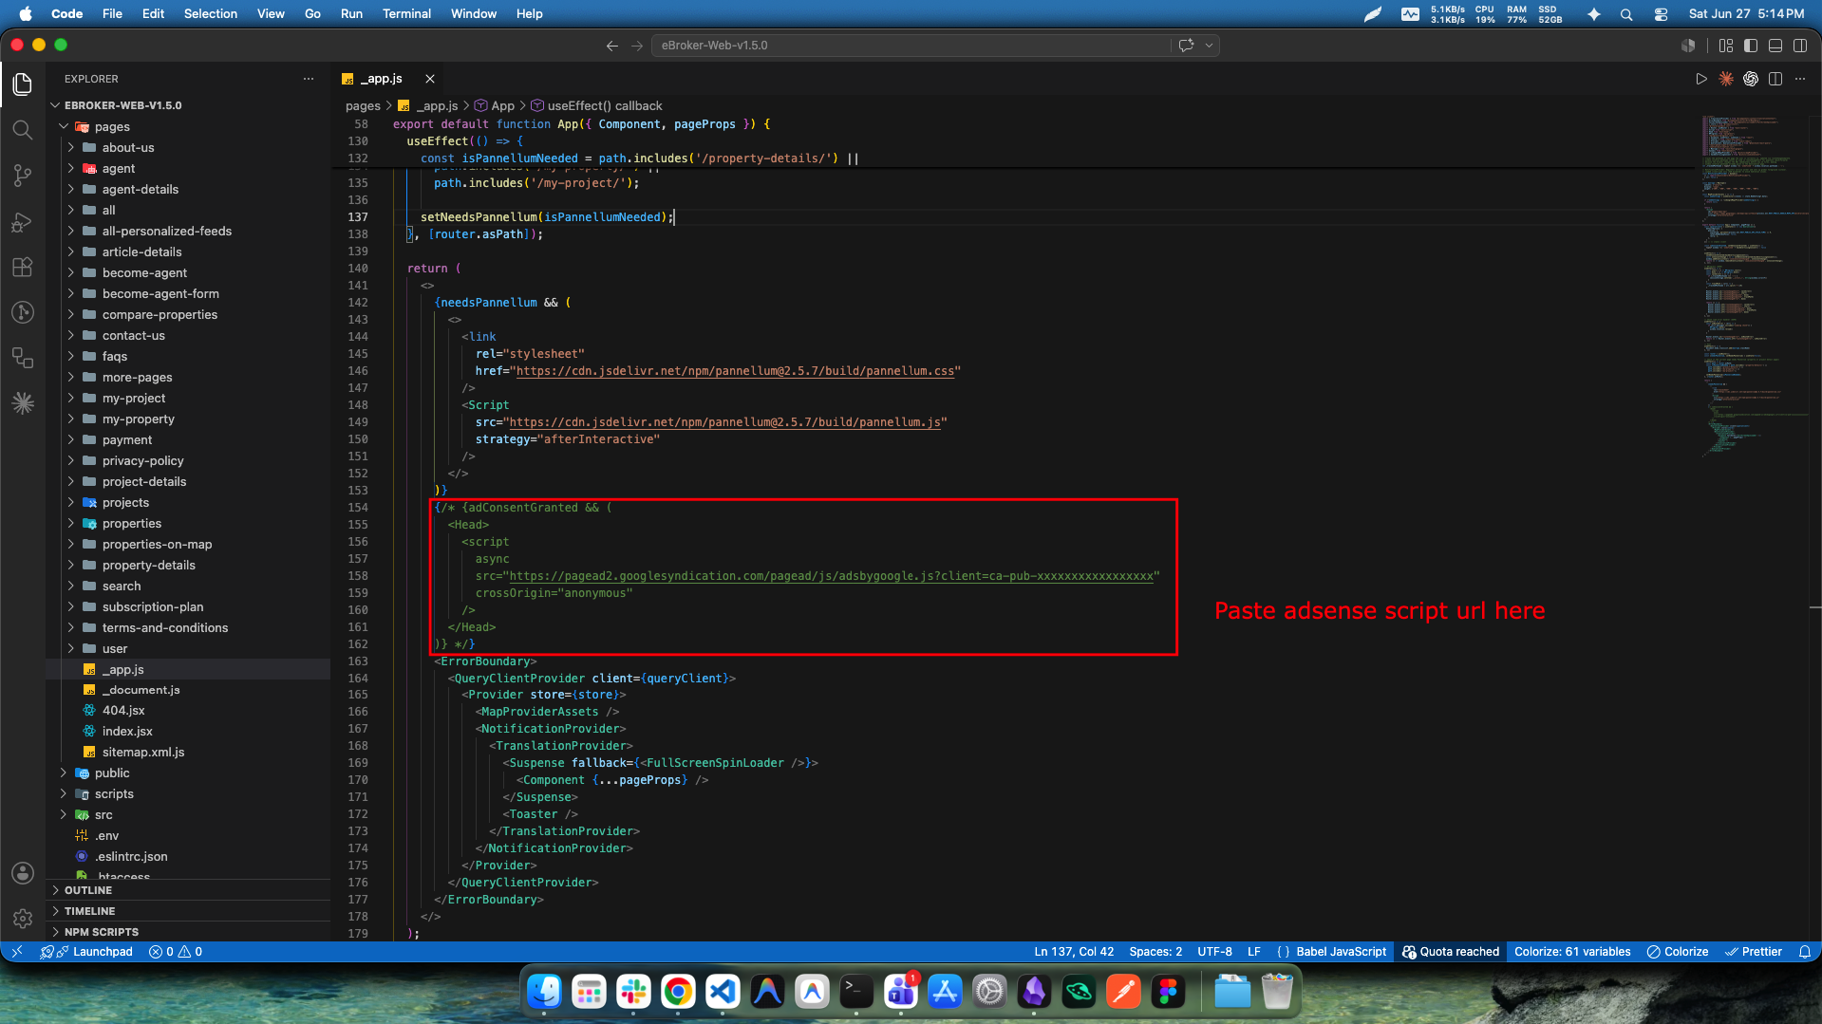This screenshot has width=1822, height=1024.
Task: Go back in navigation history
Action: click(612, 46)
